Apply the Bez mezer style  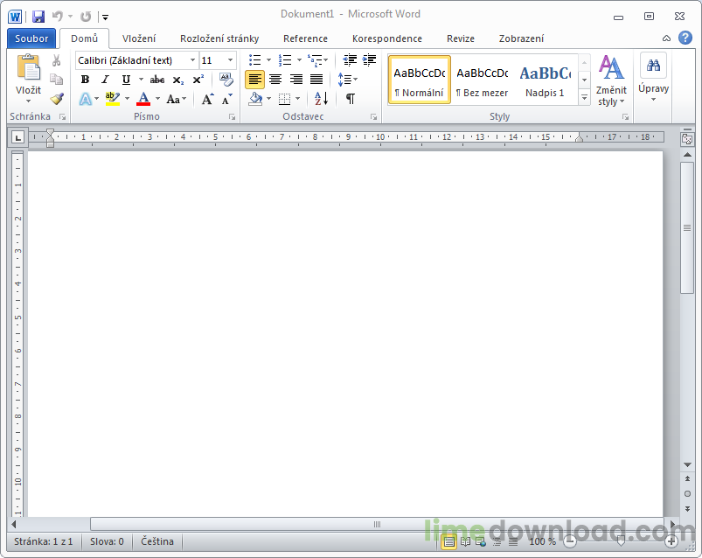[482, 80]
